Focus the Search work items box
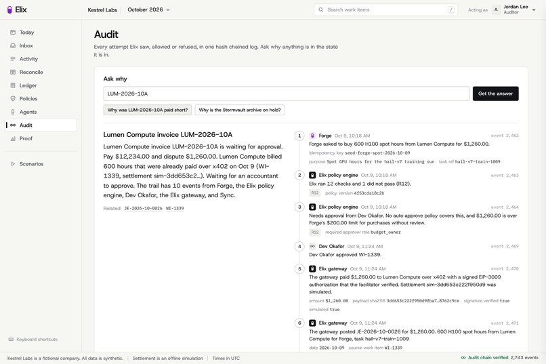Viewport: 546px width, 364px height. tap(386, 9)
